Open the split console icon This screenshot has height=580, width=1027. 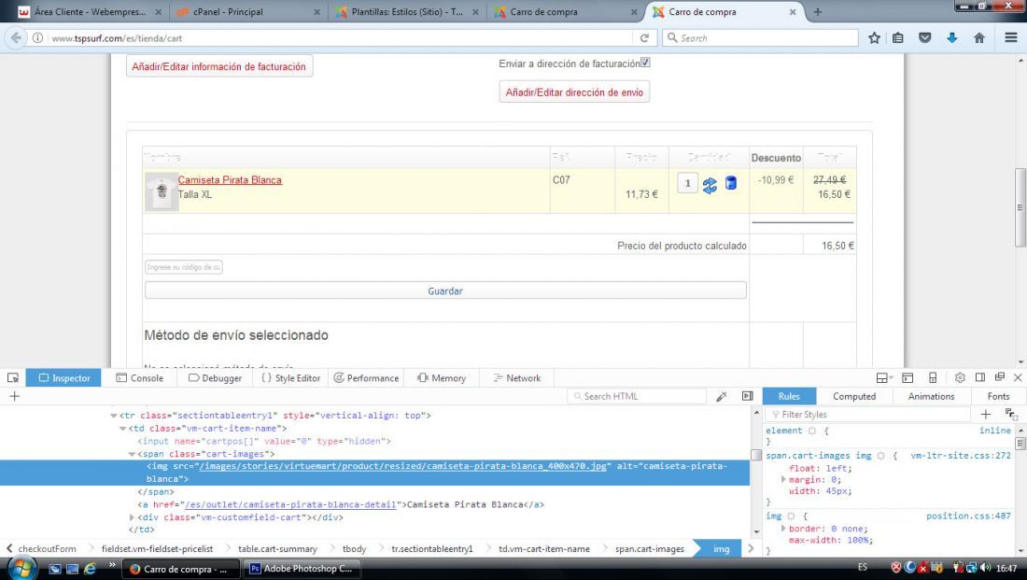tap(907, 378)
